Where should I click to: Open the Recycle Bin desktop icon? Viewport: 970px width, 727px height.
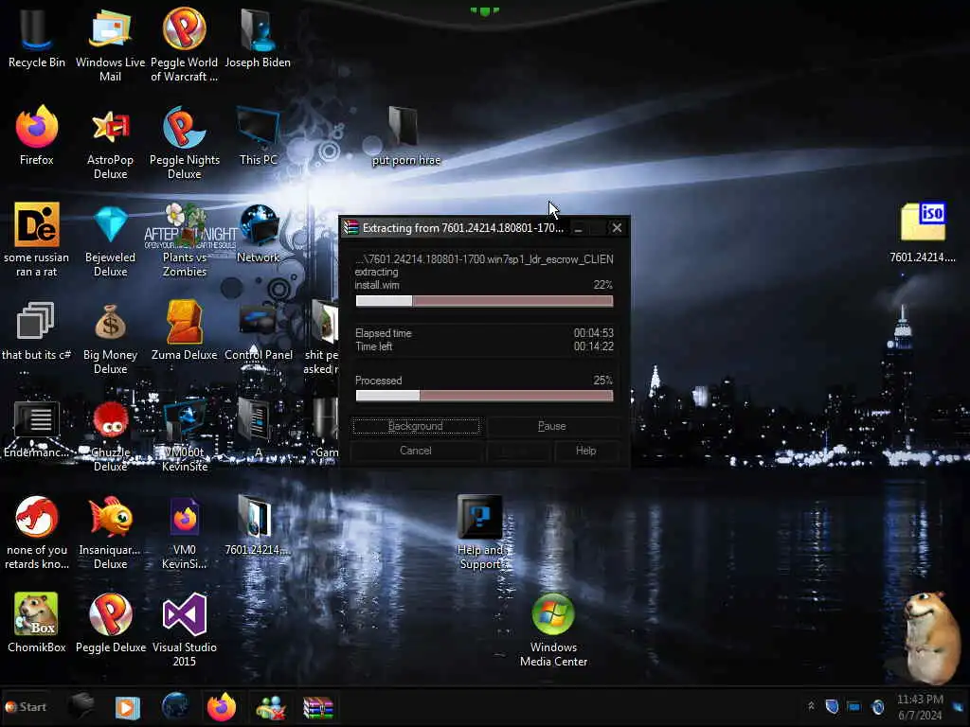(37, 38)
